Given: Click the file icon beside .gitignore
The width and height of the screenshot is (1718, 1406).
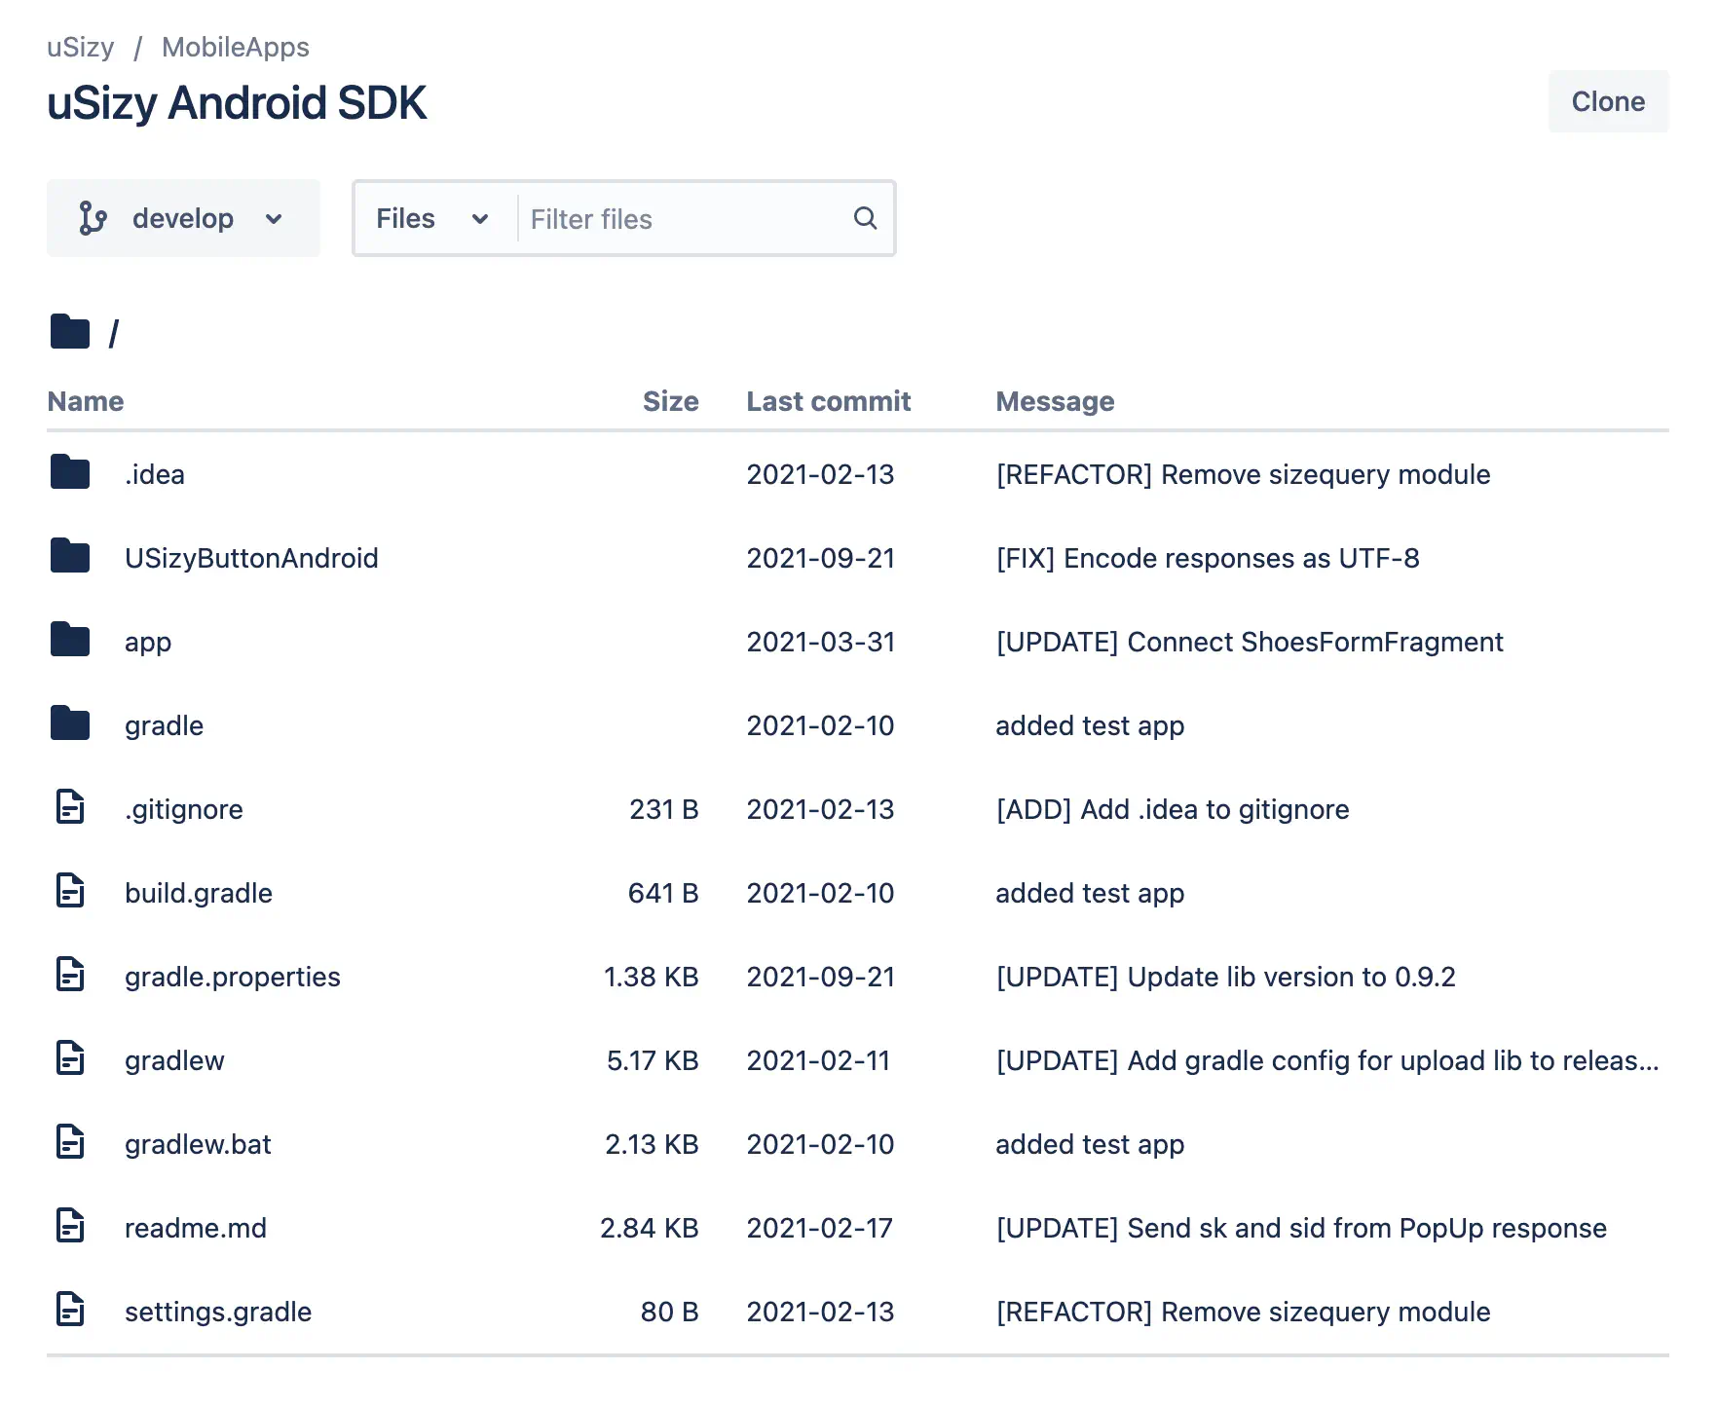Looking at the screenshot, I should (70, 808).
